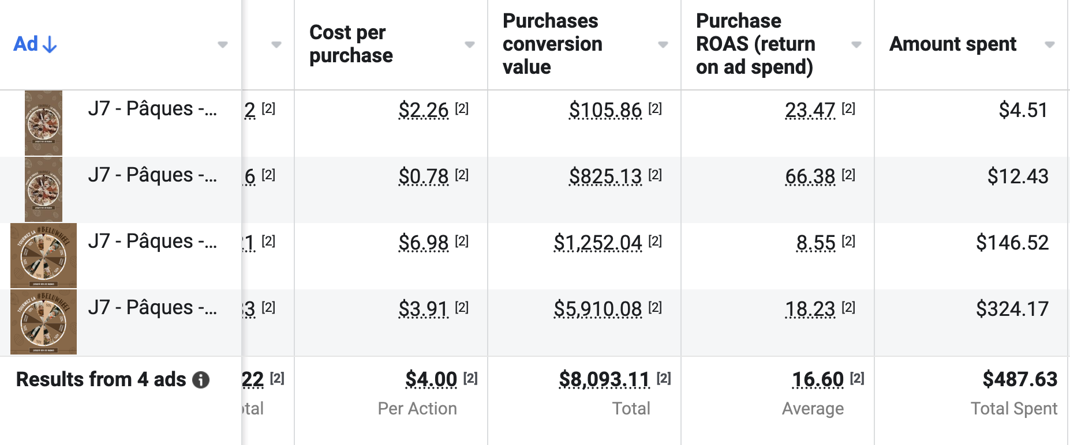Click the 16.60 average ROAS total
1070x445 pixels.
(x=817, y=379)
